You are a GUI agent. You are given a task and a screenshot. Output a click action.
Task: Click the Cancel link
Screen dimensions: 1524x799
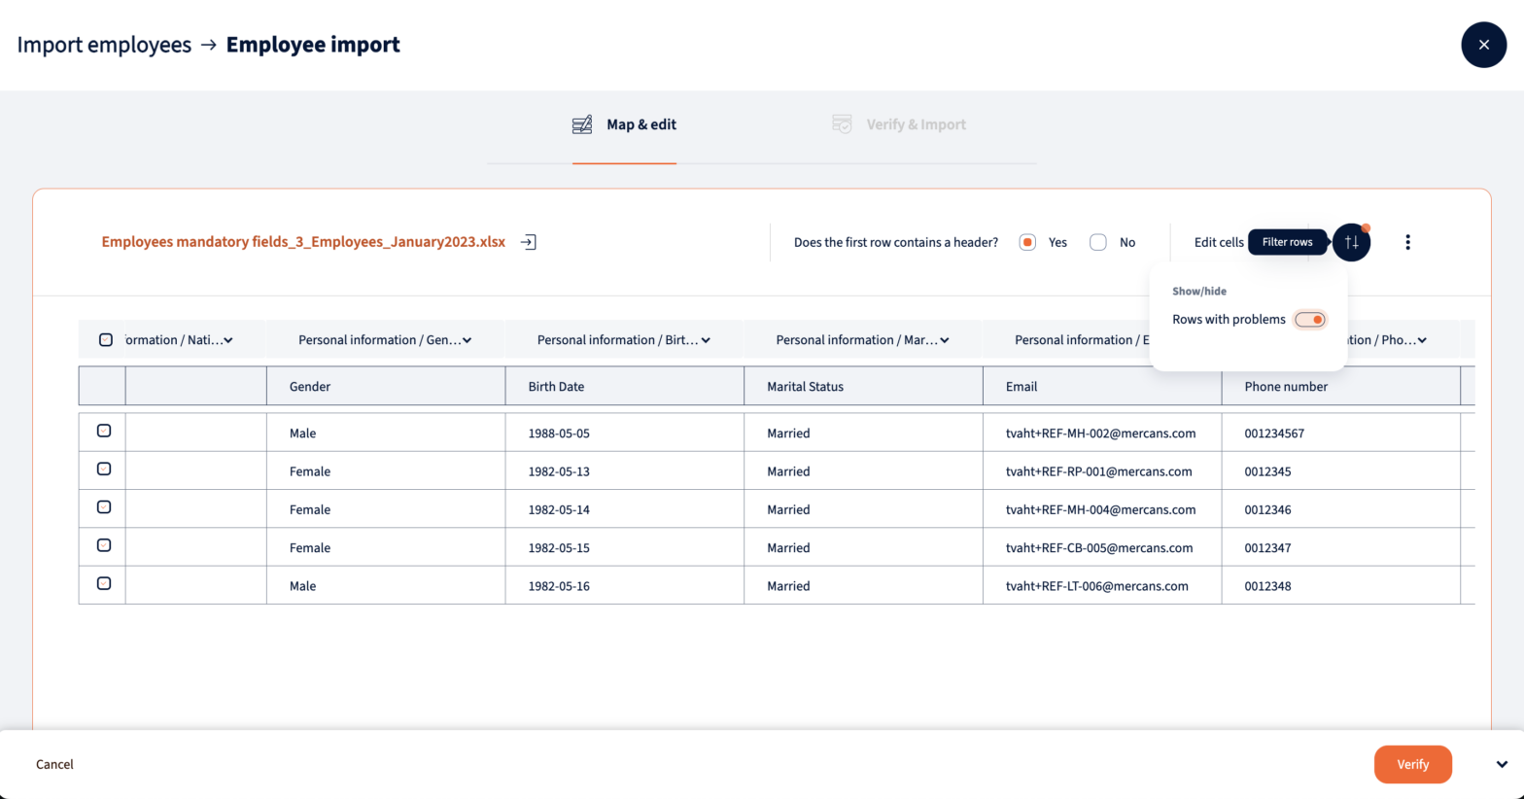click(54, 765)
